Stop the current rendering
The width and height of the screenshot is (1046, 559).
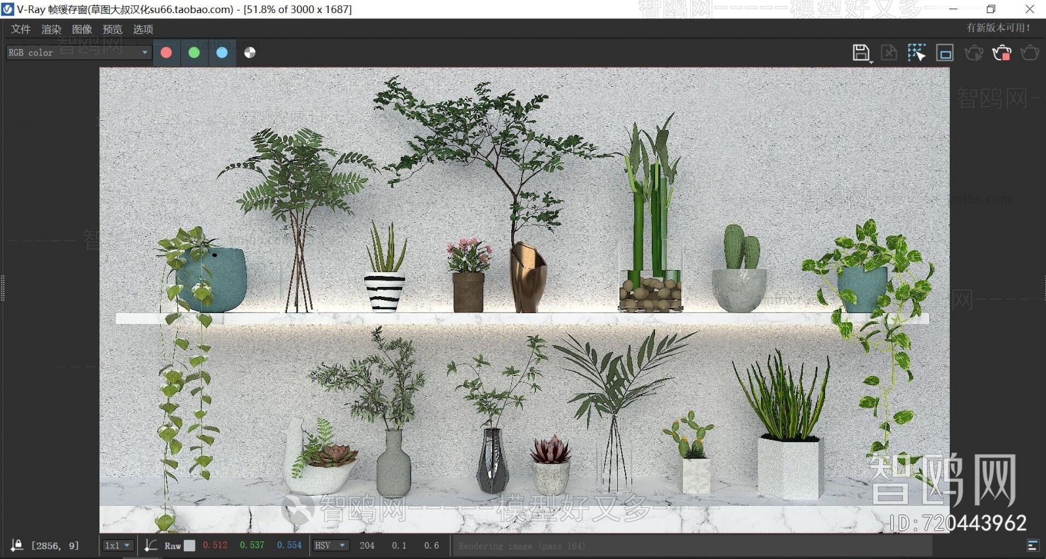point(1002,53)
